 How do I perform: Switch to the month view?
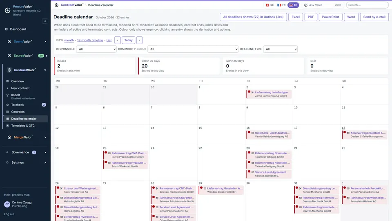pyautogui.click(x=69, y=41)
